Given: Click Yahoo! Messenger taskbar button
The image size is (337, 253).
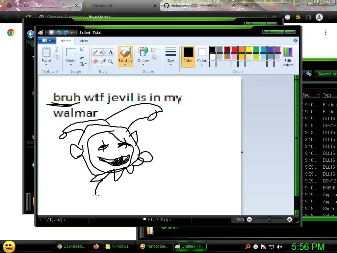Looking at the screenshot, I should [x=154, y=246].
